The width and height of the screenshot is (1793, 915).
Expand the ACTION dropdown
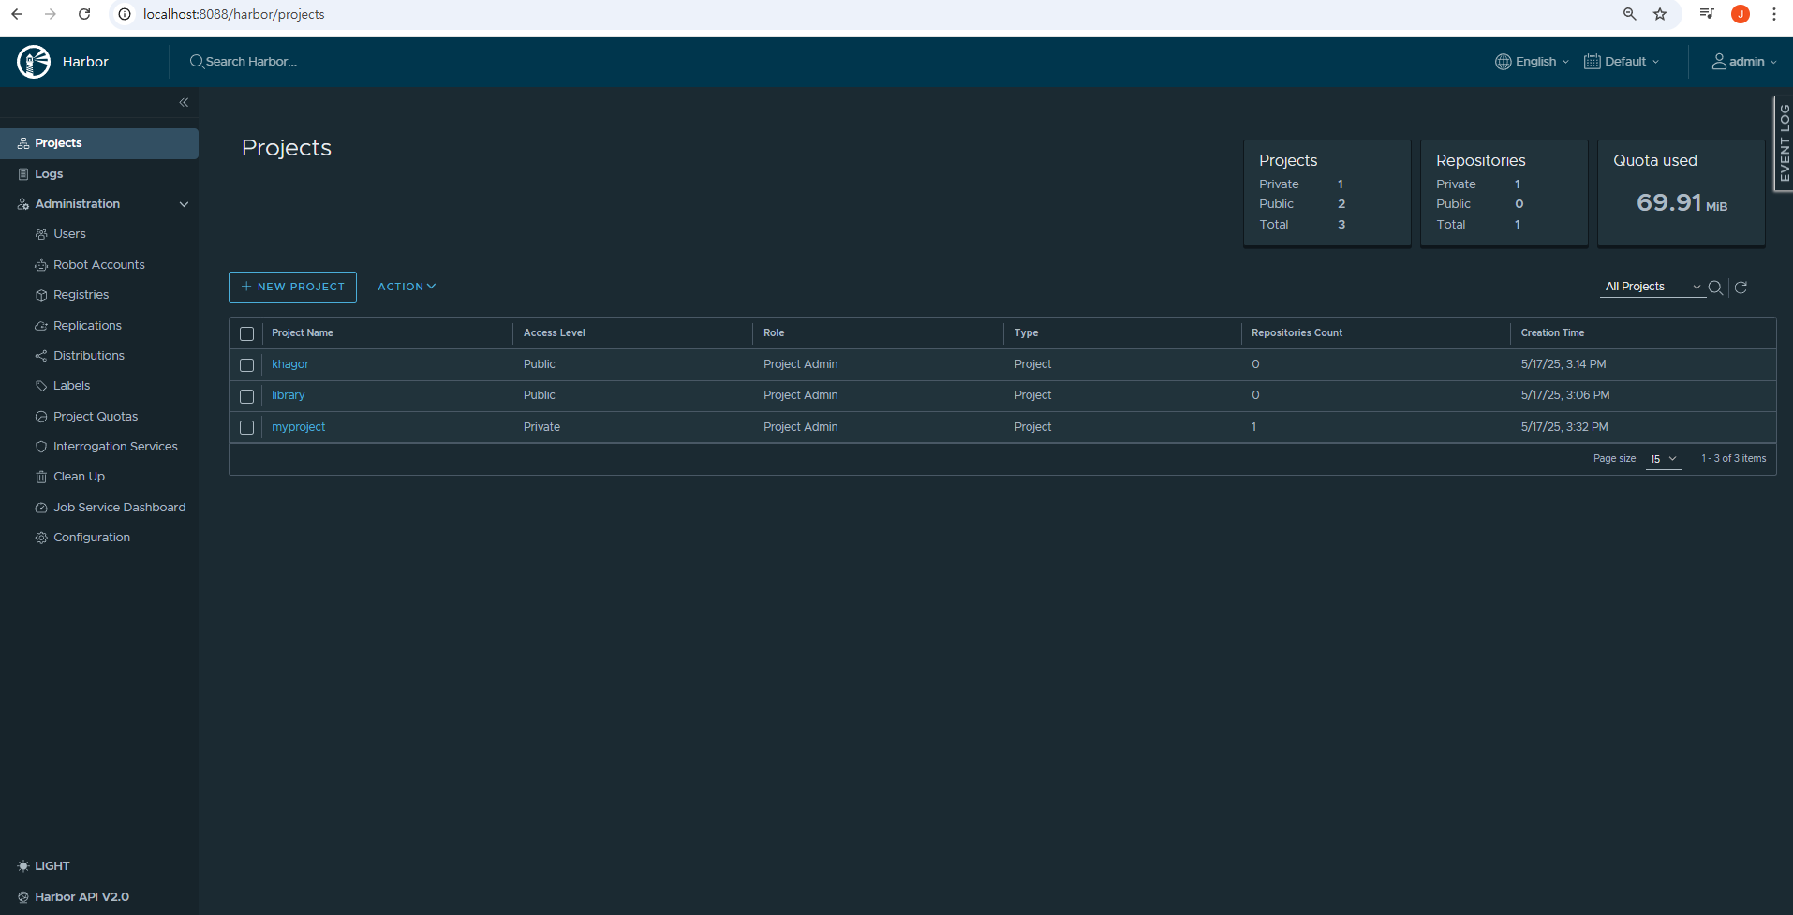coord(407,287)
